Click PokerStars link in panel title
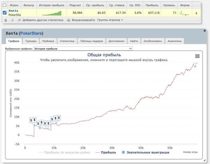This screenshot has width=210, height=164. tap(31, 33)
